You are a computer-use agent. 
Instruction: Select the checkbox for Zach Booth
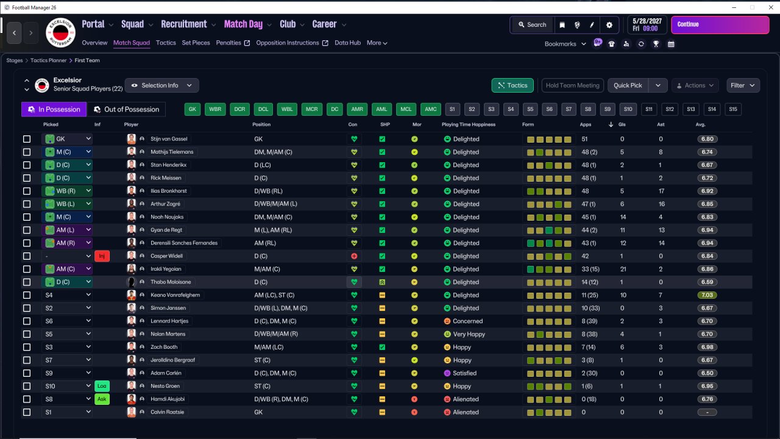coord(27,347)
